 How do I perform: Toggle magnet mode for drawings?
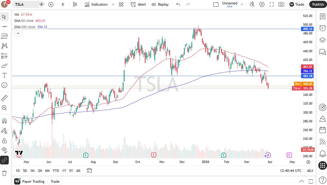pyautogui.click(x=4, y=121)
